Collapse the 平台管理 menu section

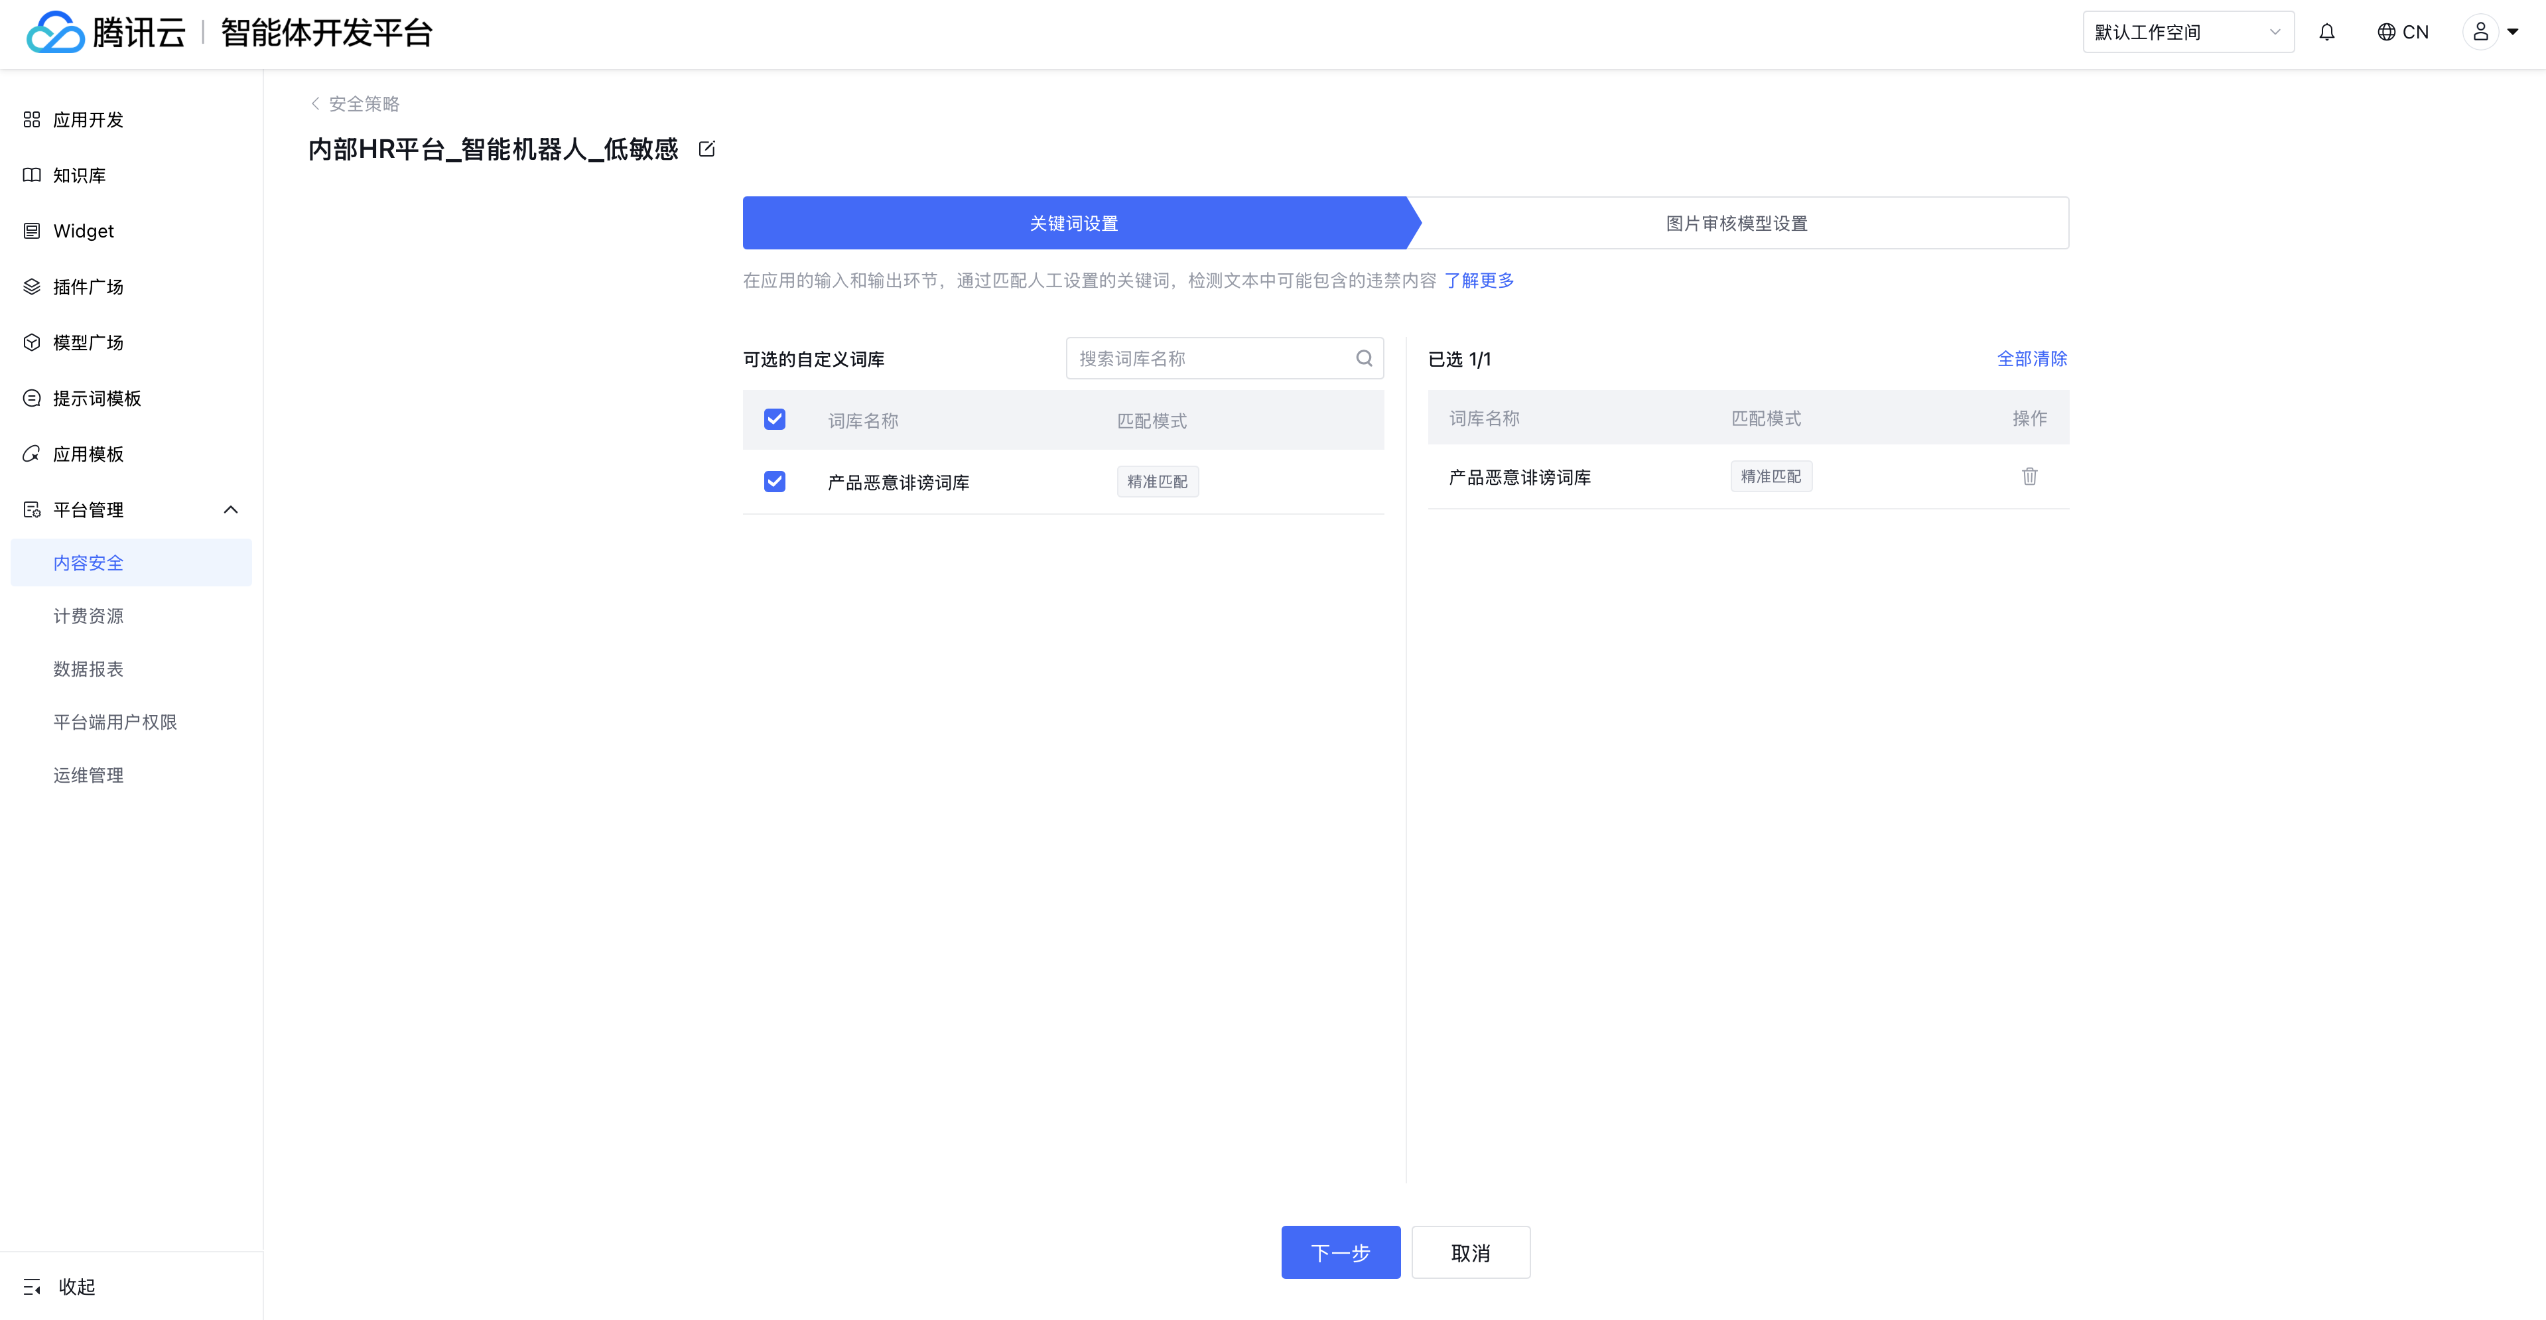[230, 510]
